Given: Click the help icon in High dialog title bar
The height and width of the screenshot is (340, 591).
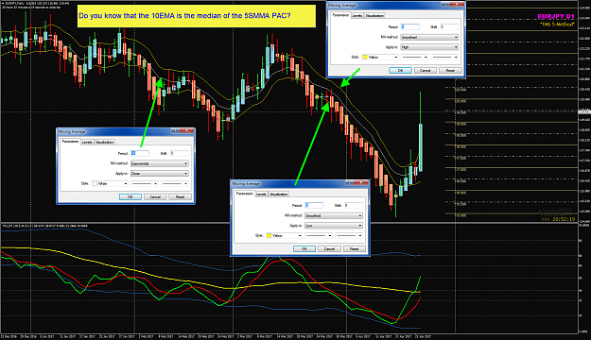Looking at the screenshot, I should click(x=445, y=4).
